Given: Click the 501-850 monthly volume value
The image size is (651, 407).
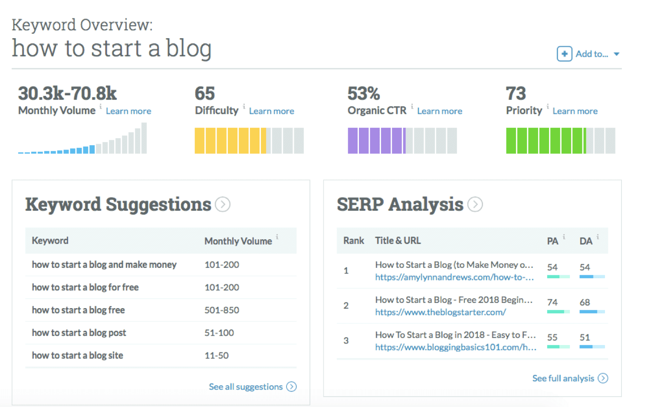Looking at the screenshot, I should point(222,310).
